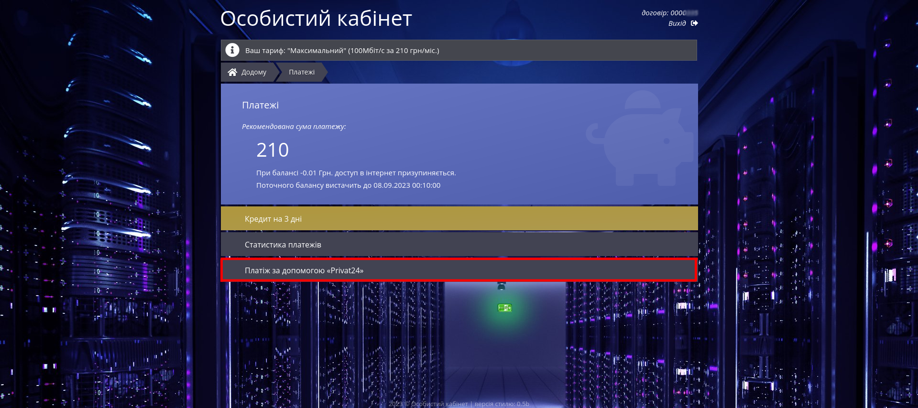Click the "Рекомендована сума платежу" label
Screen dimensions: 918x408
[294, 127]
